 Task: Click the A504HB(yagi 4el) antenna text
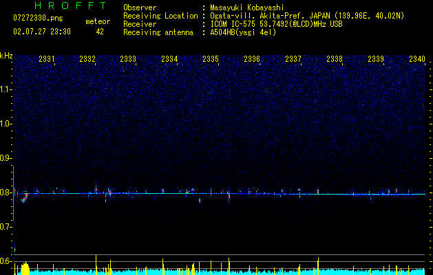pyautogui.click(x=243, y=32)
